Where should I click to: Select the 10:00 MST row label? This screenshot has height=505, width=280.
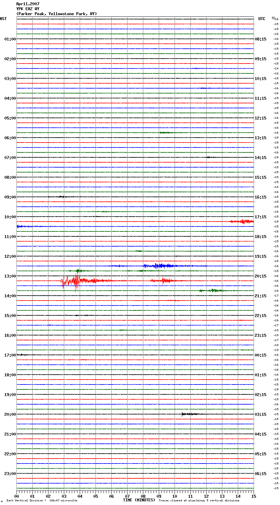coord(10,217)
